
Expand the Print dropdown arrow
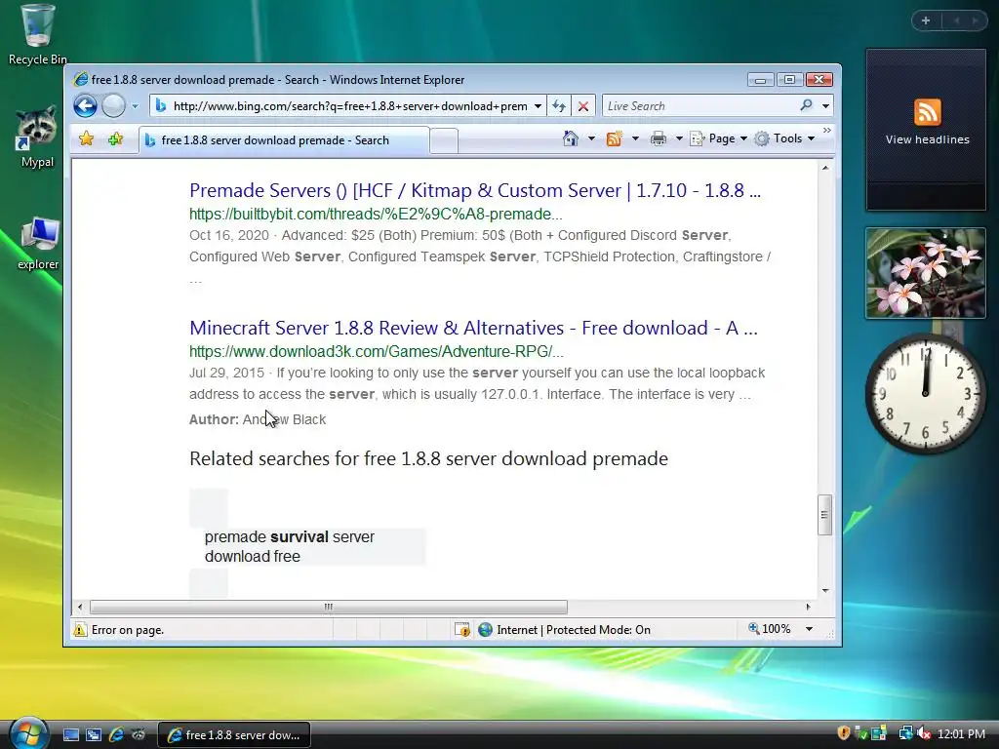coord(679,138)
